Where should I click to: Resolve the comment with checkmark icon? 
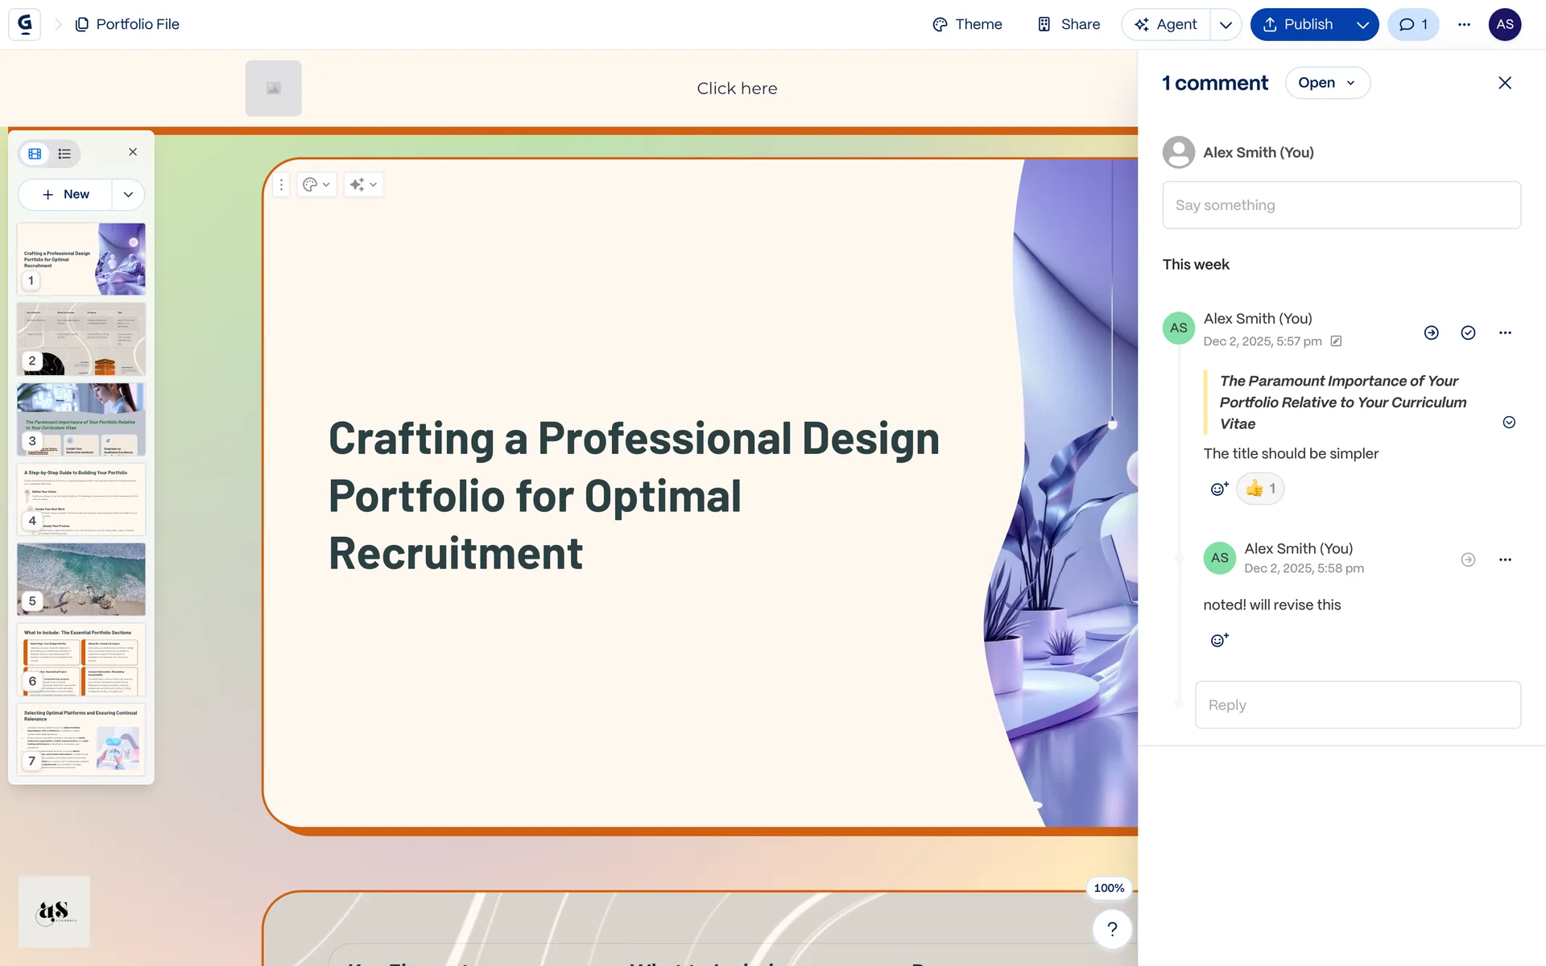(x=1468, y=332)
